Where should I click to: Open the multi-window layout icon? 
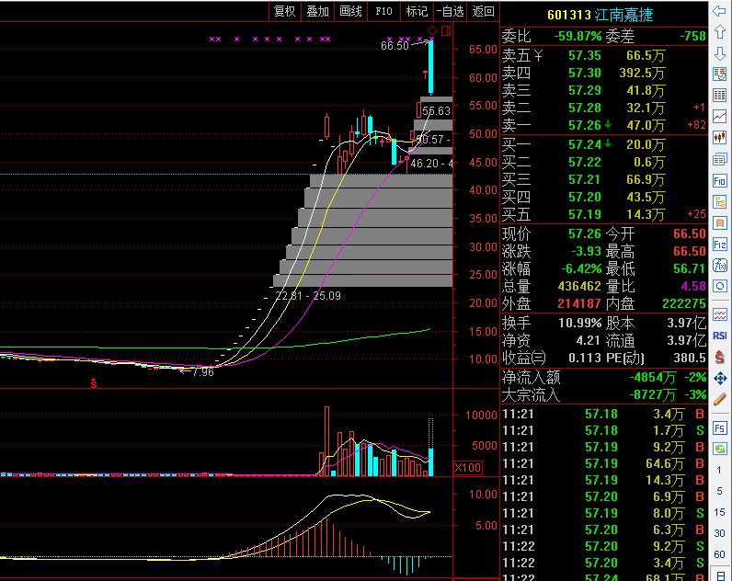tap(719, 160)
